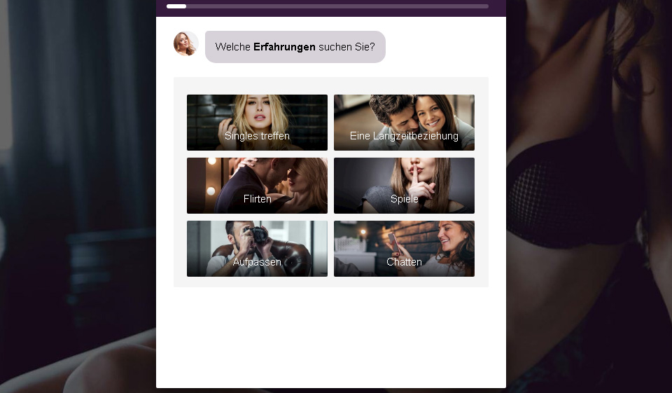Viewport: 672px width, 393px height.
Task: Choose the "Aufpassen" option tile
Action: tap(257, 249)
